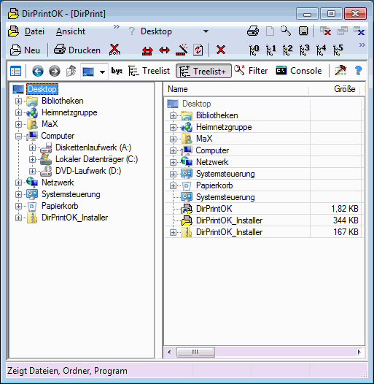The image size is (374, 384).
Task: Select MaX in the left tree
Action: 50,124
